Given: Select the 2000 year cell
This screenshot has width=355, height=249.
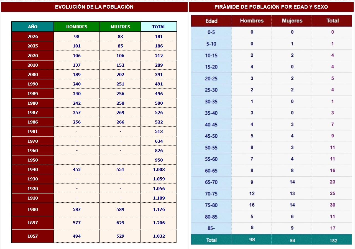Looking at the screenshot, I should (33, 75).
